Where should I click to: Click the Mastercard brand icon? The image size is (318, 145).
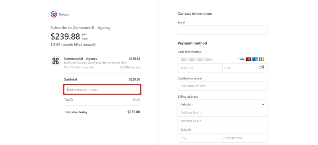[x=248, y=60]
